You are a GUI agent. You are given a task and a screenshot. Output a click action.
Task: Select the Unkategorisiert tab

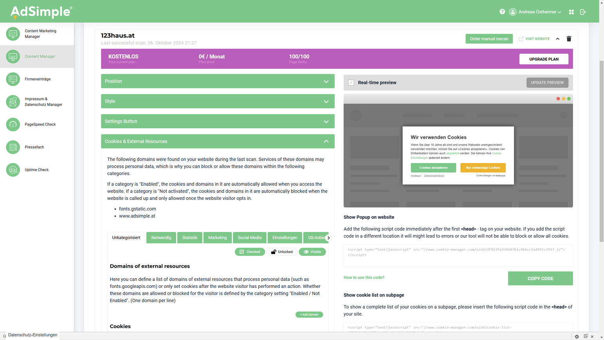point(126,237)
